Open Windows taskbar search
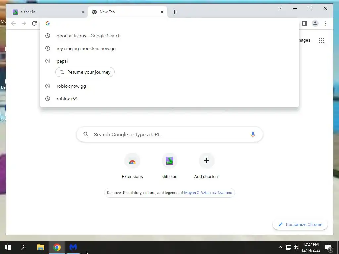This screenshot has width=339, height=254. click(x=24, y=247)
